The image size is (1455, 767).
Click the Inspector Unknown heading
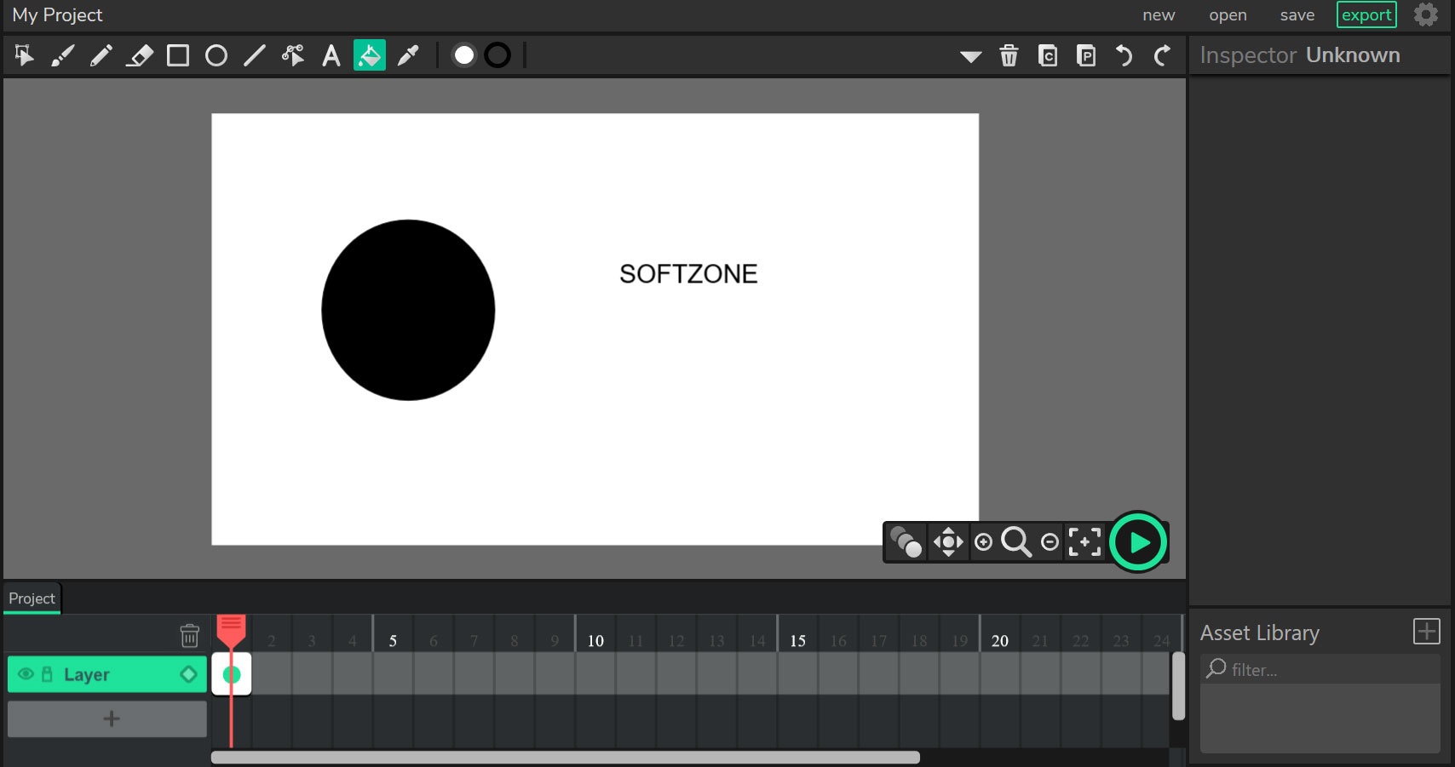(1300, 55)
